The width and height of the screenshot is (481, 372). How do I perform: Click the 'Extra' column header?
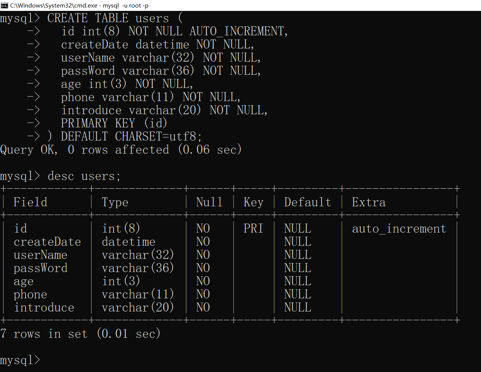369,202
